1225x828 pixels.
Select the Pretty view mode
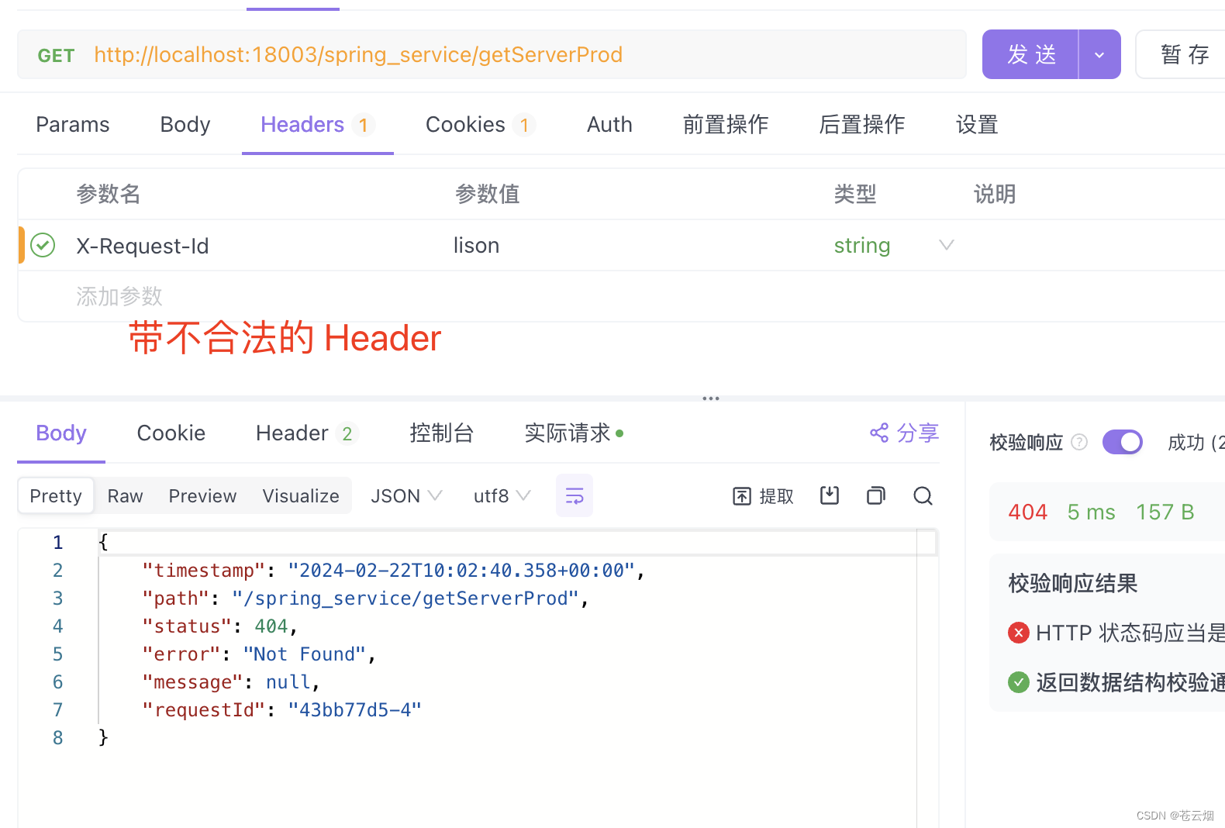(x=56, y=495)
